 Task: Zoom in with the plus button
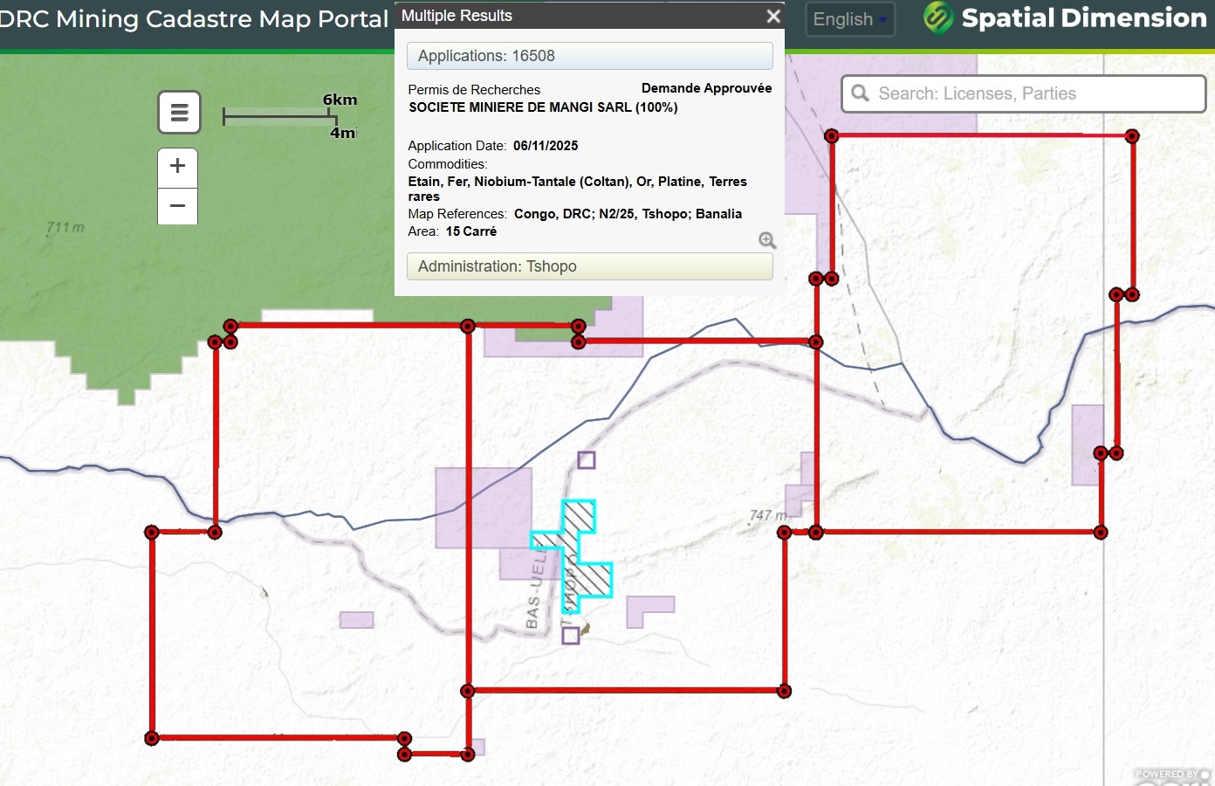coord(177,166)
